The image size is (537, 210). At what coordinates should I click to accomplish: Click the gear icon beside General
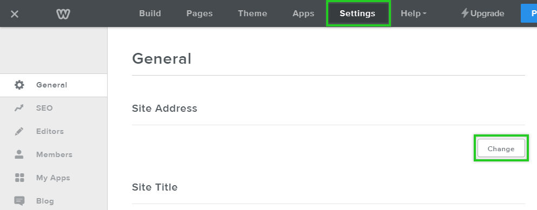pyautogui.click(x=19, y=85)
